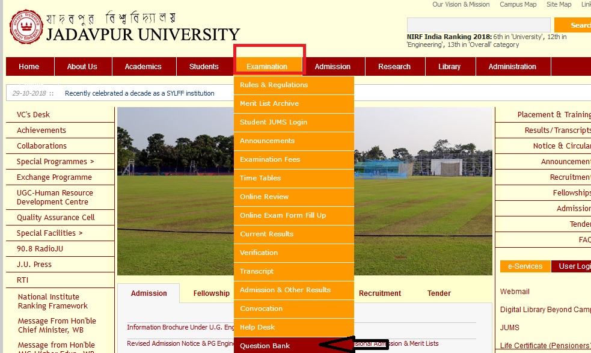Open VC's Desk sidebar link

coord(33,115)
